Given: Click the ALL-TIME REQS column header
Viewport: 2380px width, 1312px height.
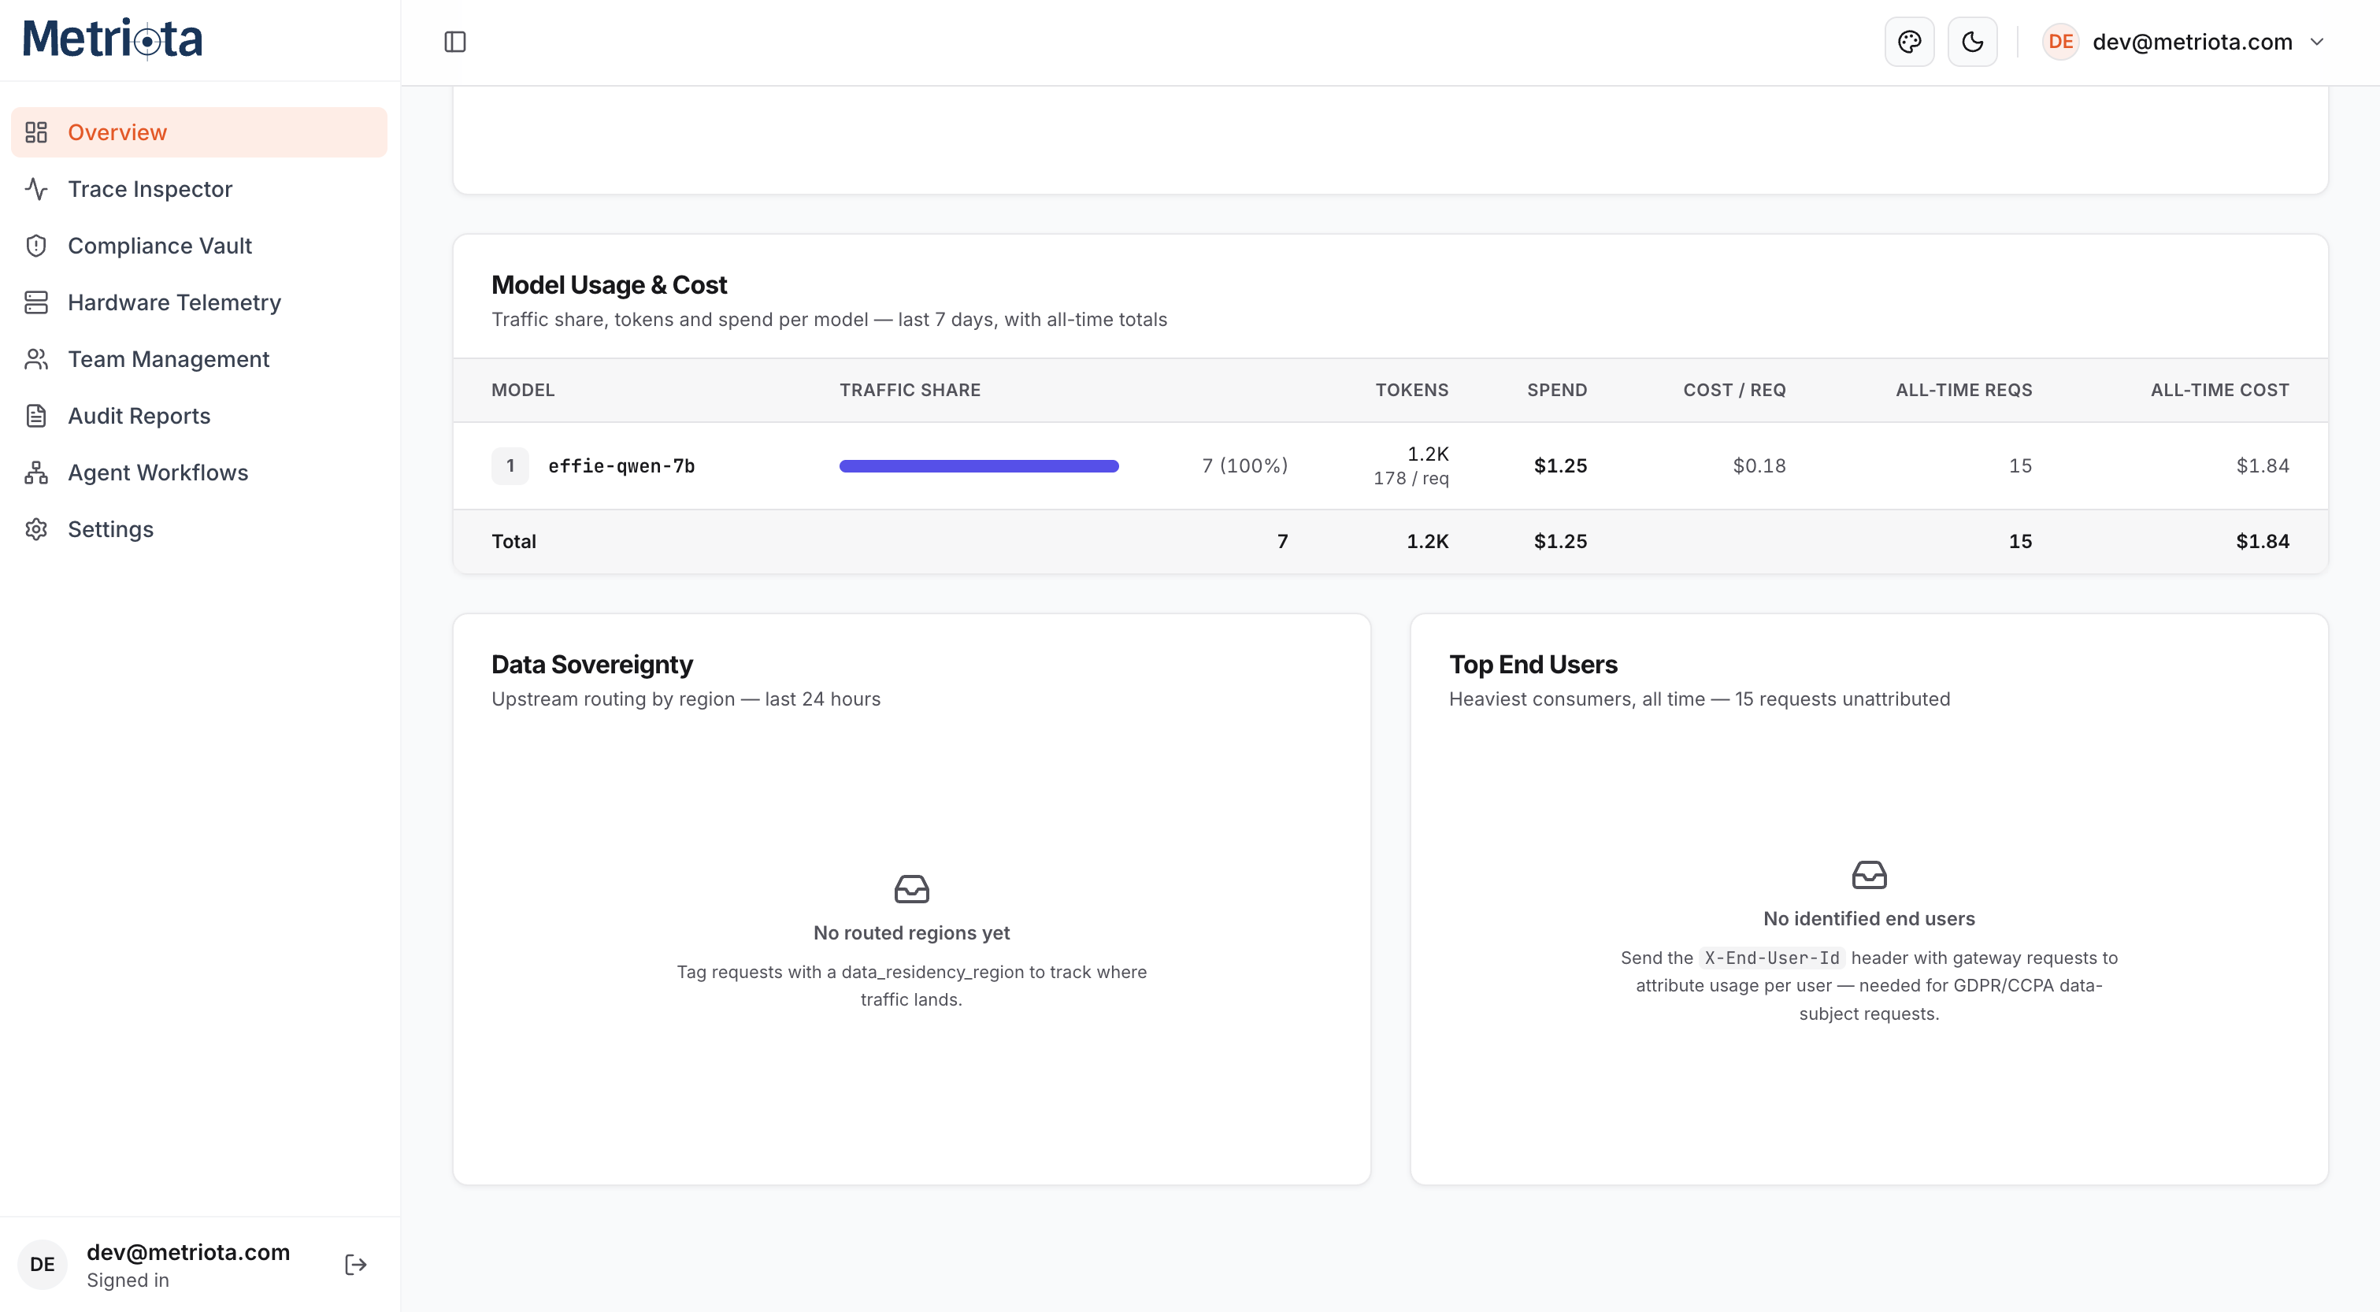Looking at the screenshot, I should tap(1963, 390).
